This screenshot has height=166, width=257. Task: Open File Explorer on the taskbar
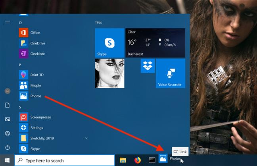coord(123,160)
